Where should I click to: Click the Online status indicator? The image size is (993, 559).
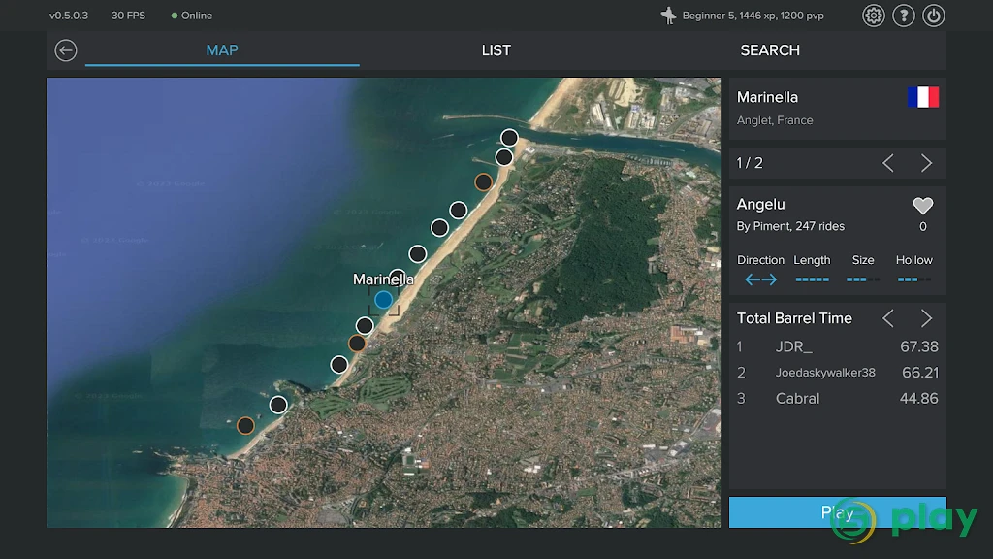(192, 16)
